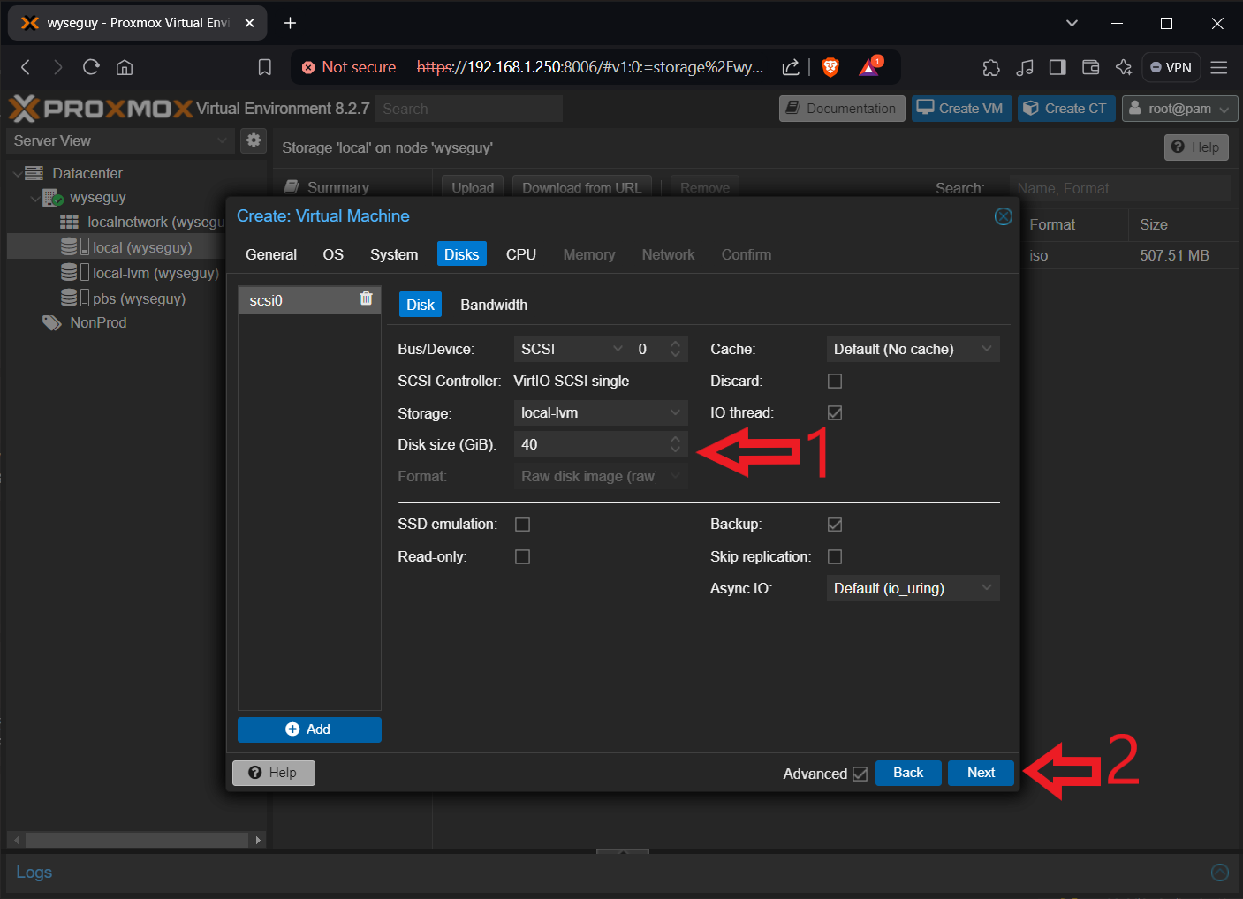1243x899 pixels.
Task: Close the Create Virtual Machine dialog
Action: point(1004,216)
